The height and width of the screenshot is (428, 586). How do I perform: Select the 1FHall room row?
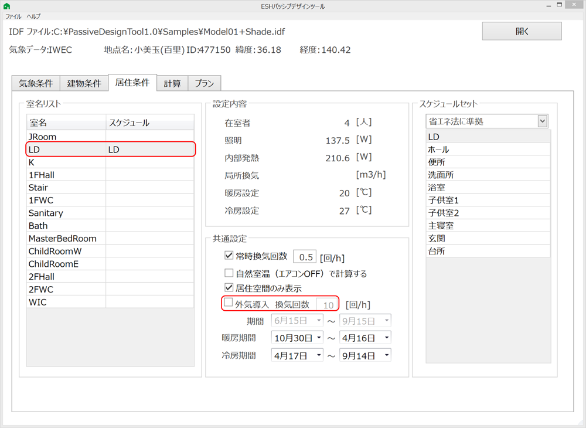110,175
